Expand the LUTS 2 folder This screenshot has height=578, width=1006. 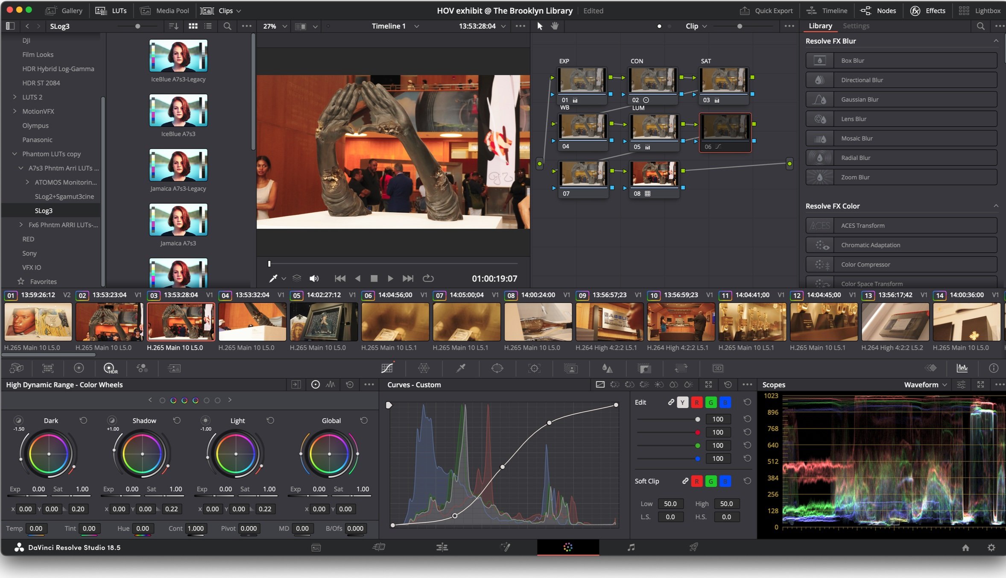[15, 97]
